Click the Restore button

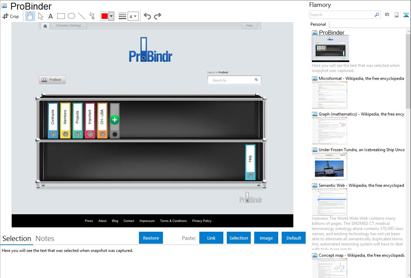[151, 238]
